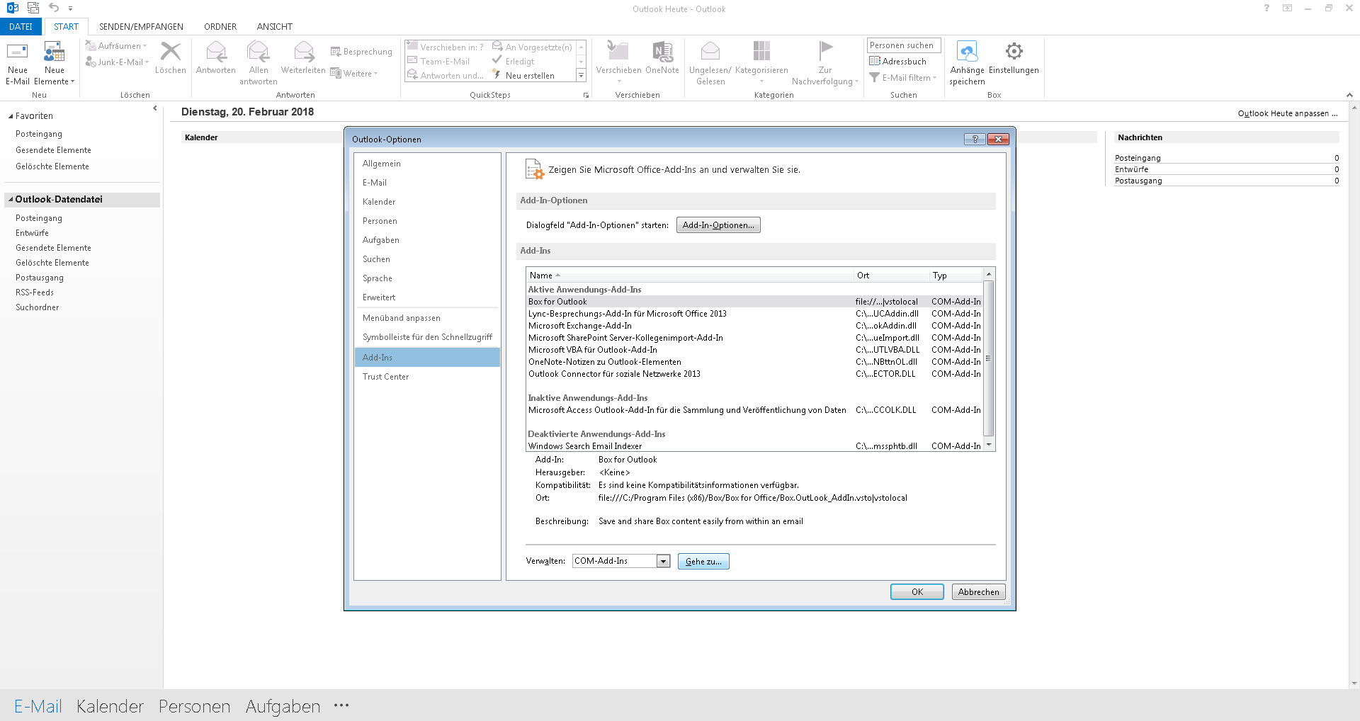The width and height of the screenshot is (1360, 721).
Task: Select Windows Search Email Indexer row
Action: 754,446
